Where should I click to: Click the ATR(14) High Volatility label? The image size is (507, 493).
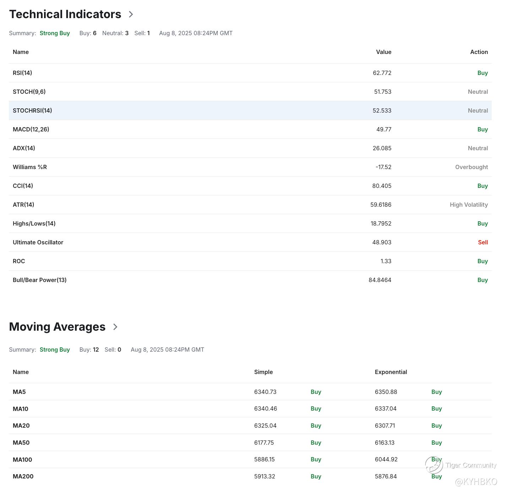click(x=468, y=205)
